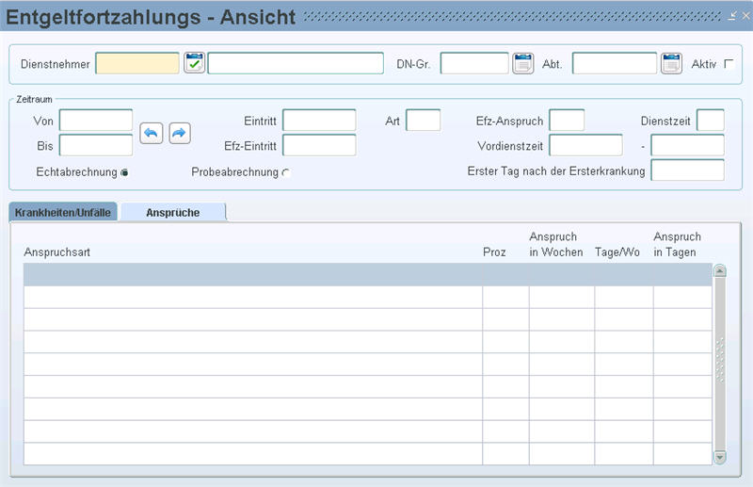Click the Bis date field

[96, 145]
